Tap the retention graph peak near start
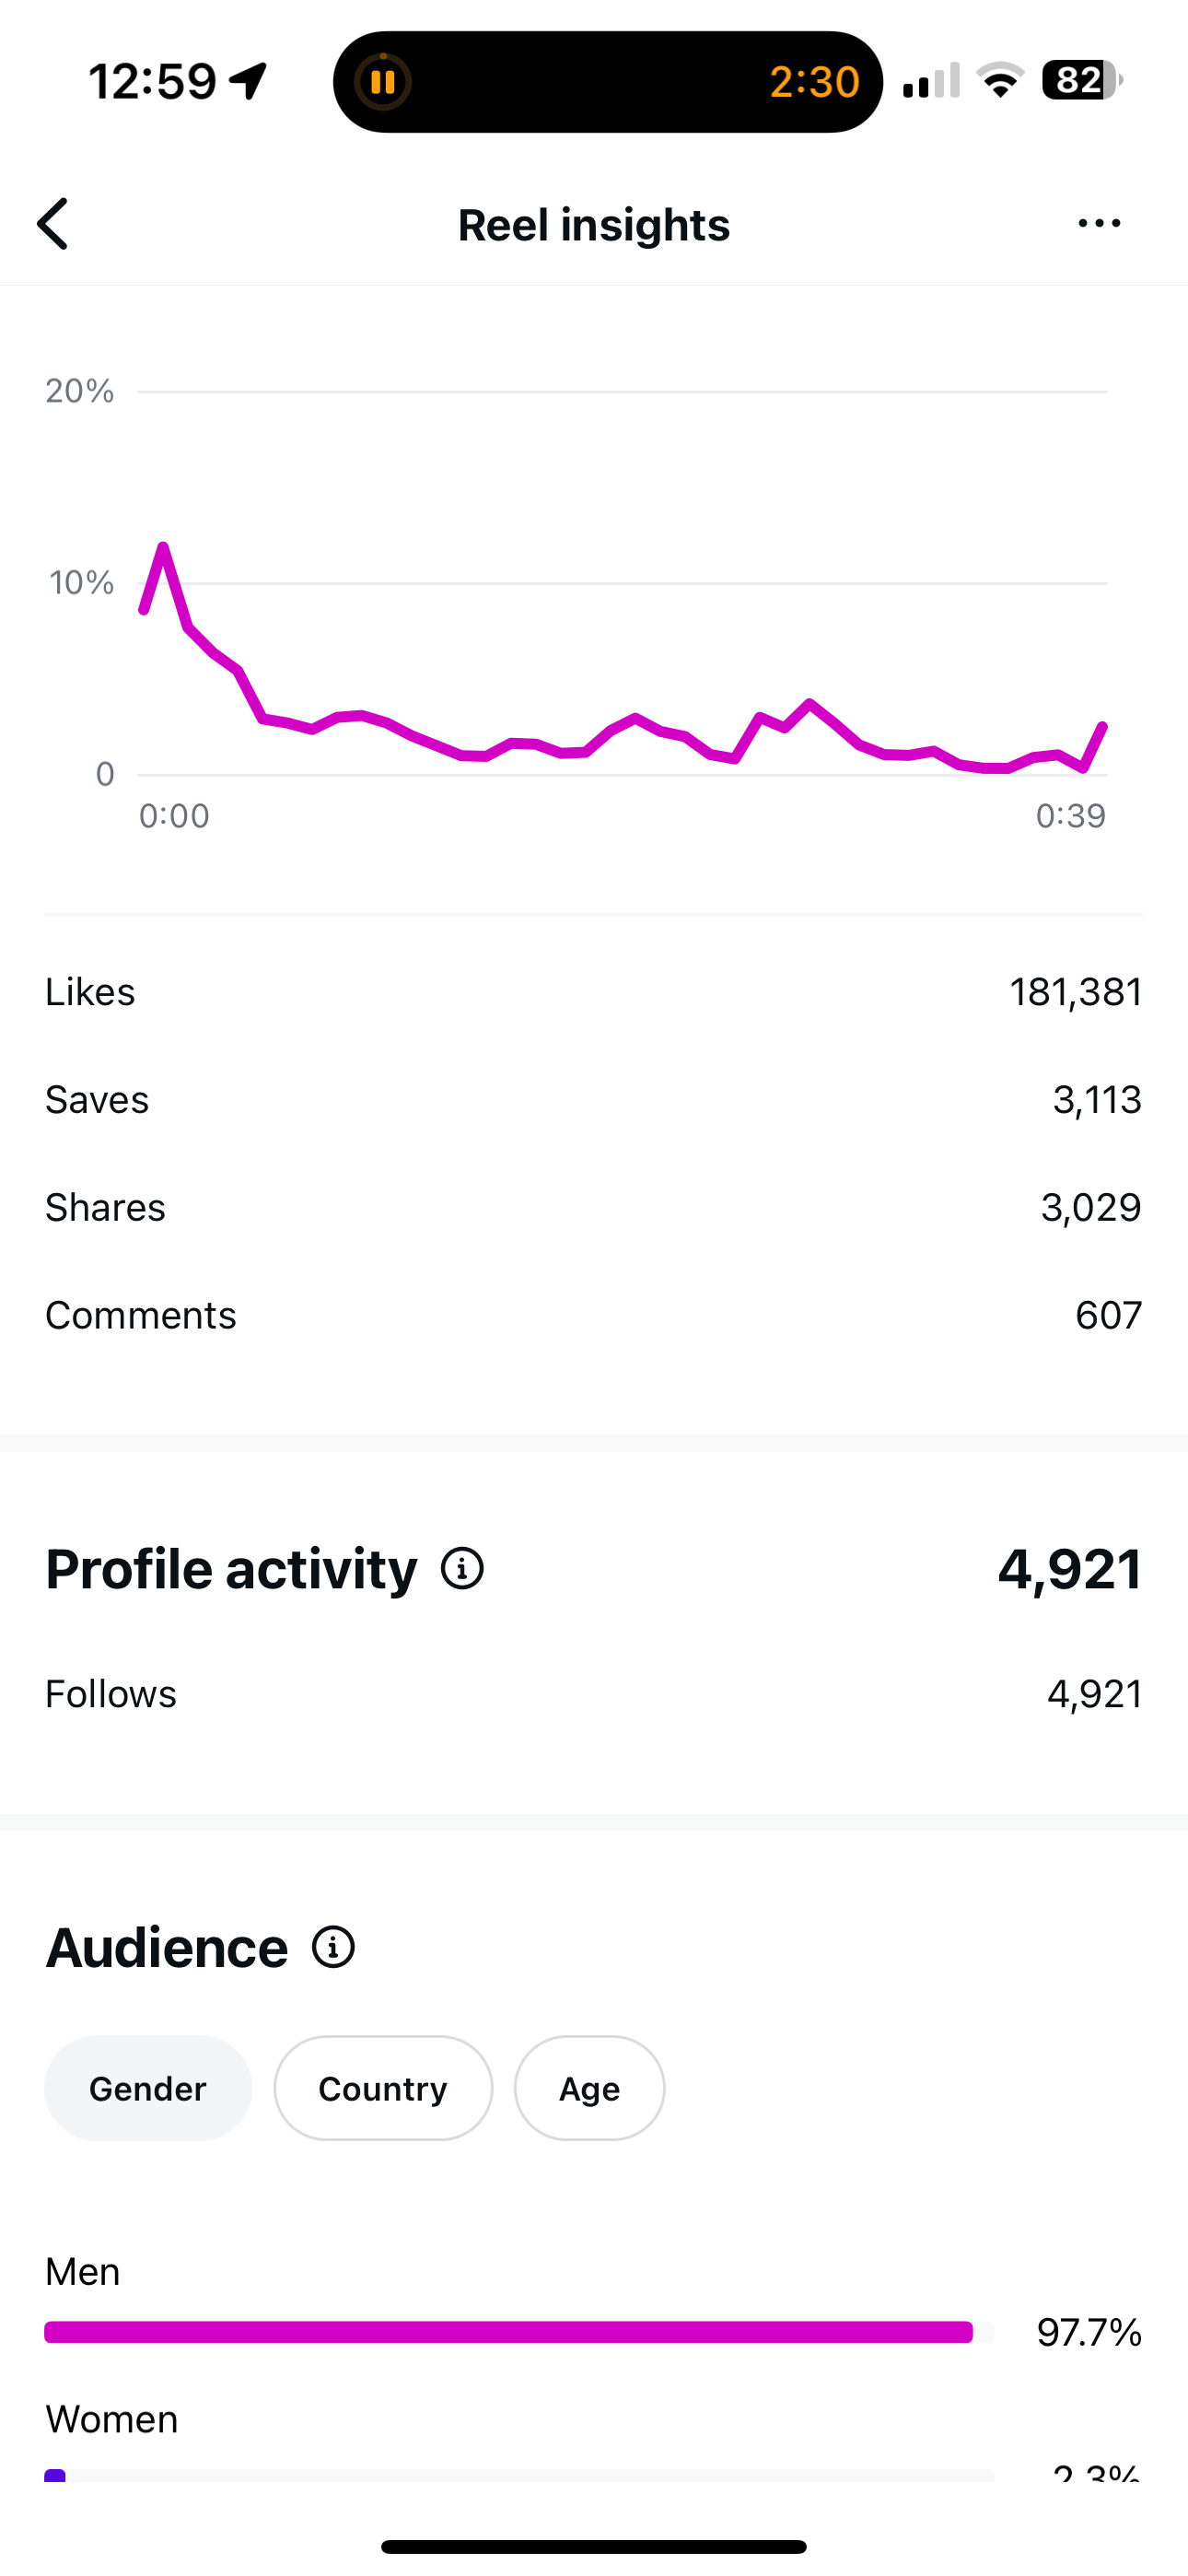The height and width of the screenshot is (2576, 1188). [x=163, y=546]
